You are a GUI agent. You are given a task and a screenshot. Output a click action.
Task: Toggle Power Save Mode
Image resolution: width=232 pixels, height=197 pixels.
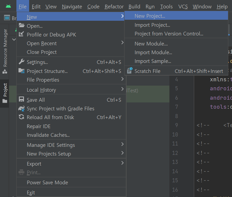(48, 182)
